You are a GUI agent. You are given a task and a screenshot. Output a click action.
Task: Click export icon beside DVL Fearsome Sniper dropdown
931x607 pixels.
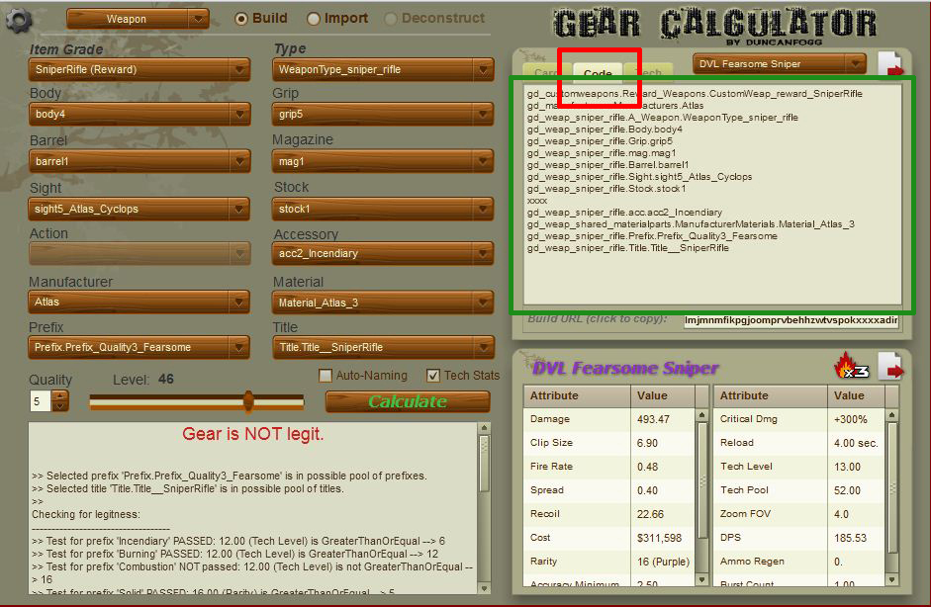(889, 64)
